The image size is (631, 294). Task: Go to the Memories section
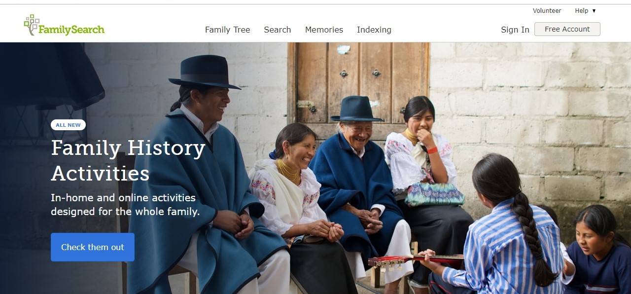pos(324,30)
